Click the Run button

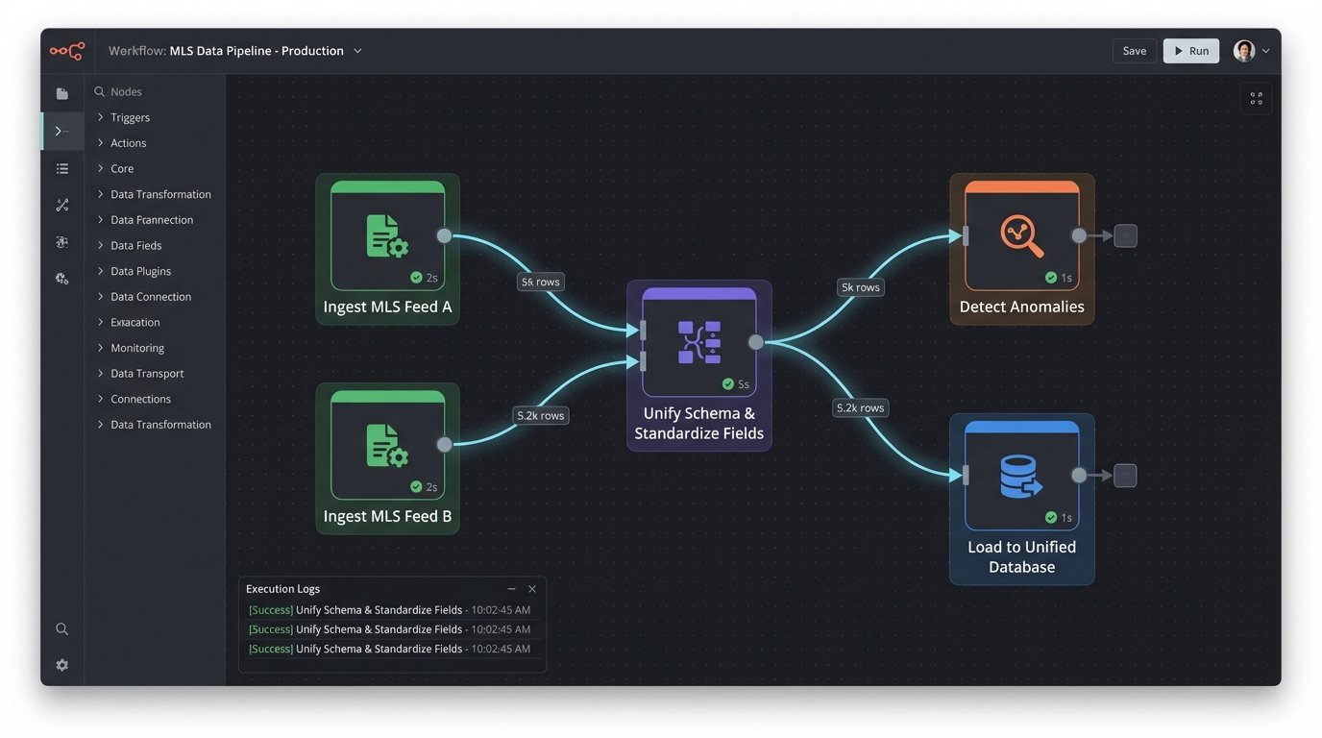1190,50
